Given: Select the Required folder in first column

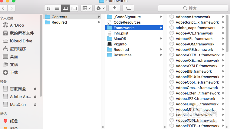Looking at the screenshot, I should point(72,22).
